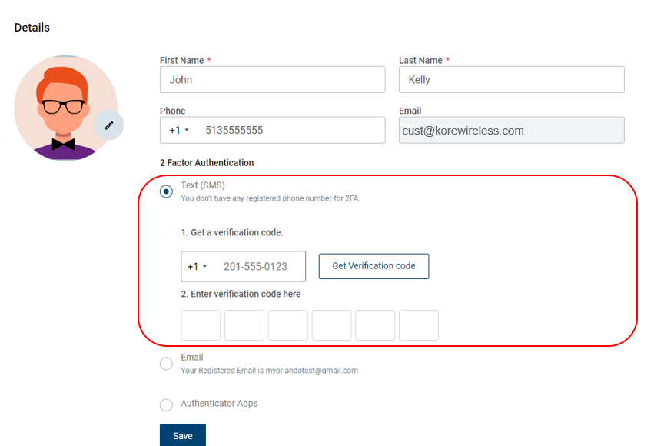Click the pencil edit avatar icon
The width and height of the screenshot is (664, 446).
tap(109, 125)
